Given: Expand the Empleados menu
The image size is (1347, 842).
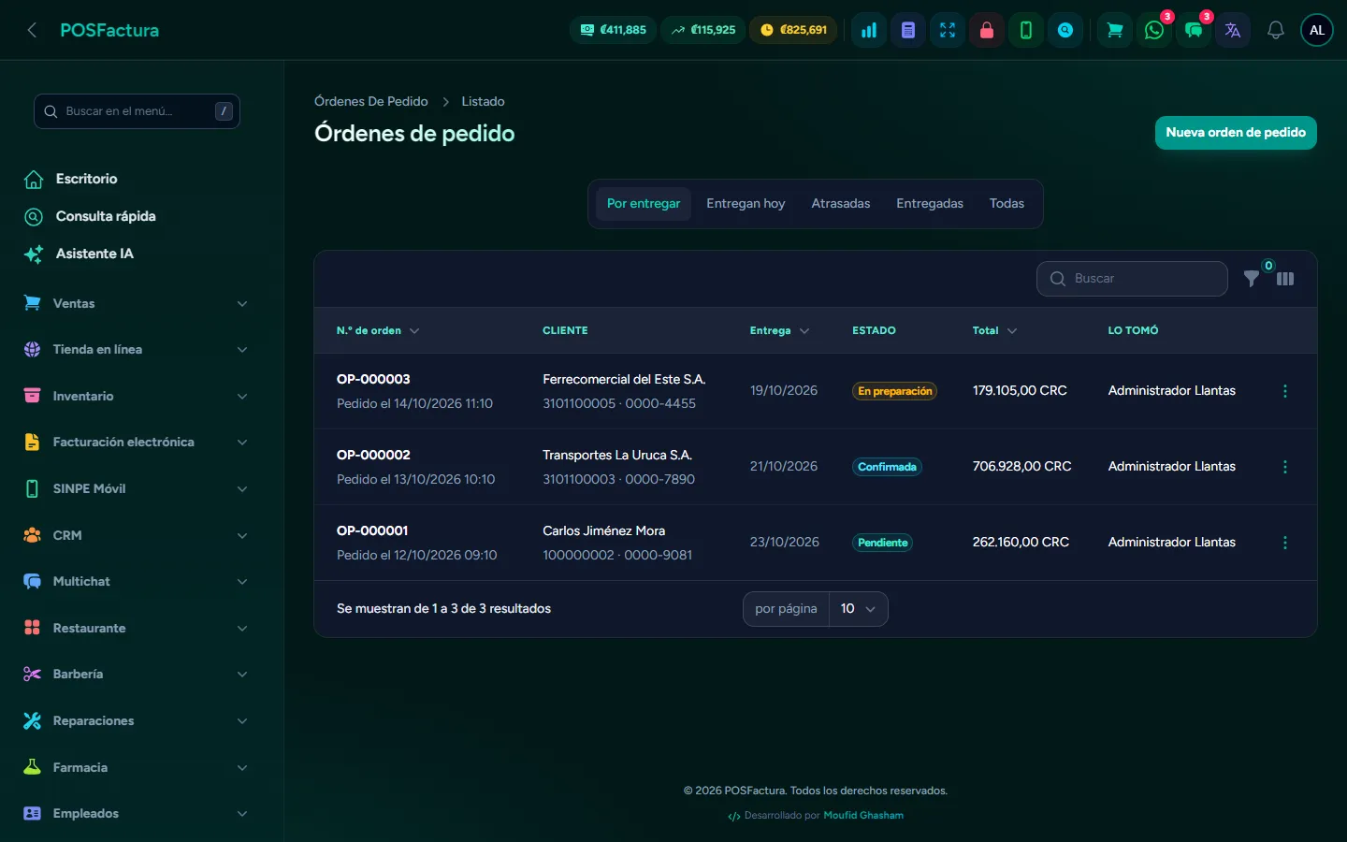Looking at the screenshot, I should [x=137, y=814].
